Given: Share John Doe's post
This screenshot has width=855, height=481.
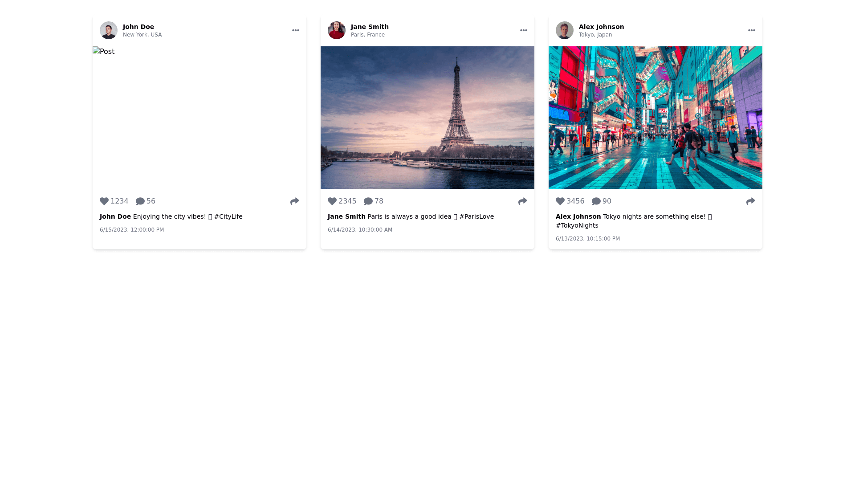Looking at the screenshot, I should (x=295, y=201).
